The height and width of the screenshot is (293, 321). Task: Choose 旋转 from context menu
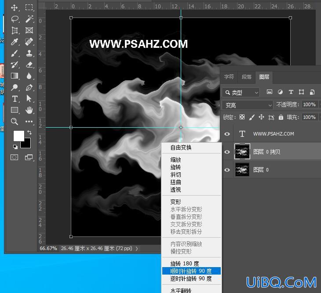(x=191, y=167)
